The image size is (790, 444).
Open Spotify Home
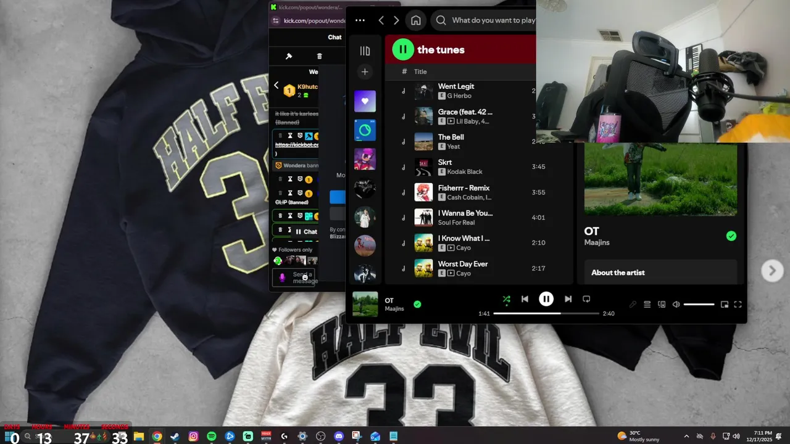(416, 20)
